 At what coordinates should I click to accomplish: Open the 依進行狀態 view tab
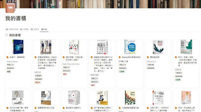click(12, 29)
